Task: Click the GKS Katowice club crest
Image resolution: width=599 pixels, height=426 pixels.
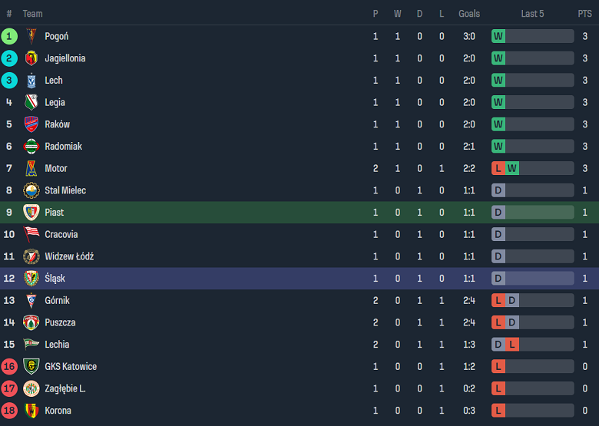Action: pos(31,366)
